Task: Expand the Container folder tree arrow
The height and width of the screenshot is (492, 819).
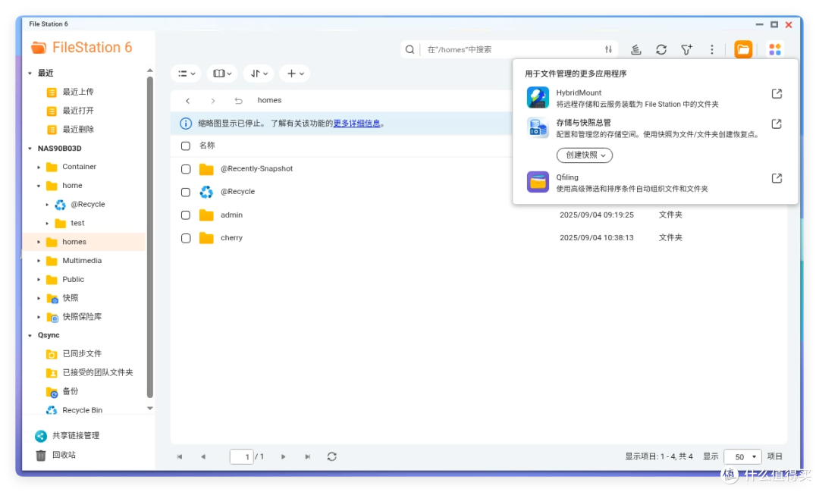Action: [x=39, y=167]
